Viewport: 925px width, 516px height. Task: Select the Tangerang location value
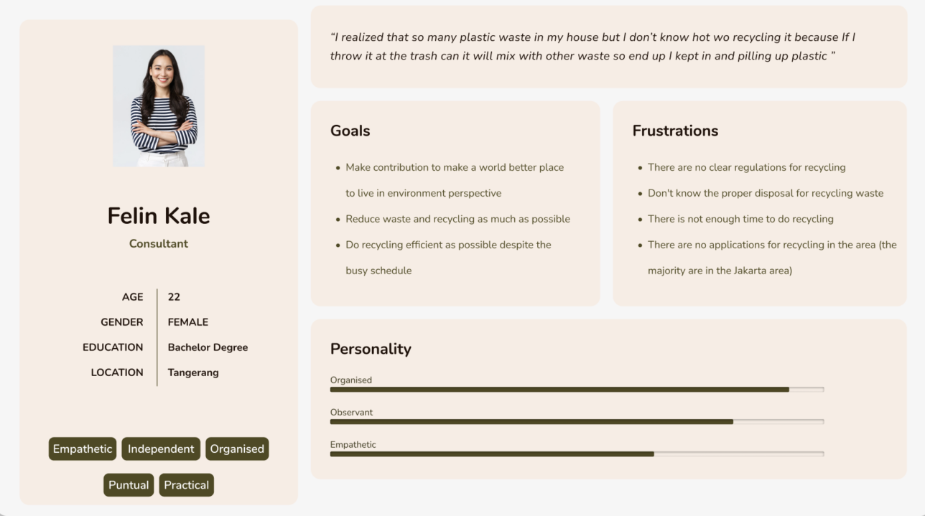click(193, 372)
